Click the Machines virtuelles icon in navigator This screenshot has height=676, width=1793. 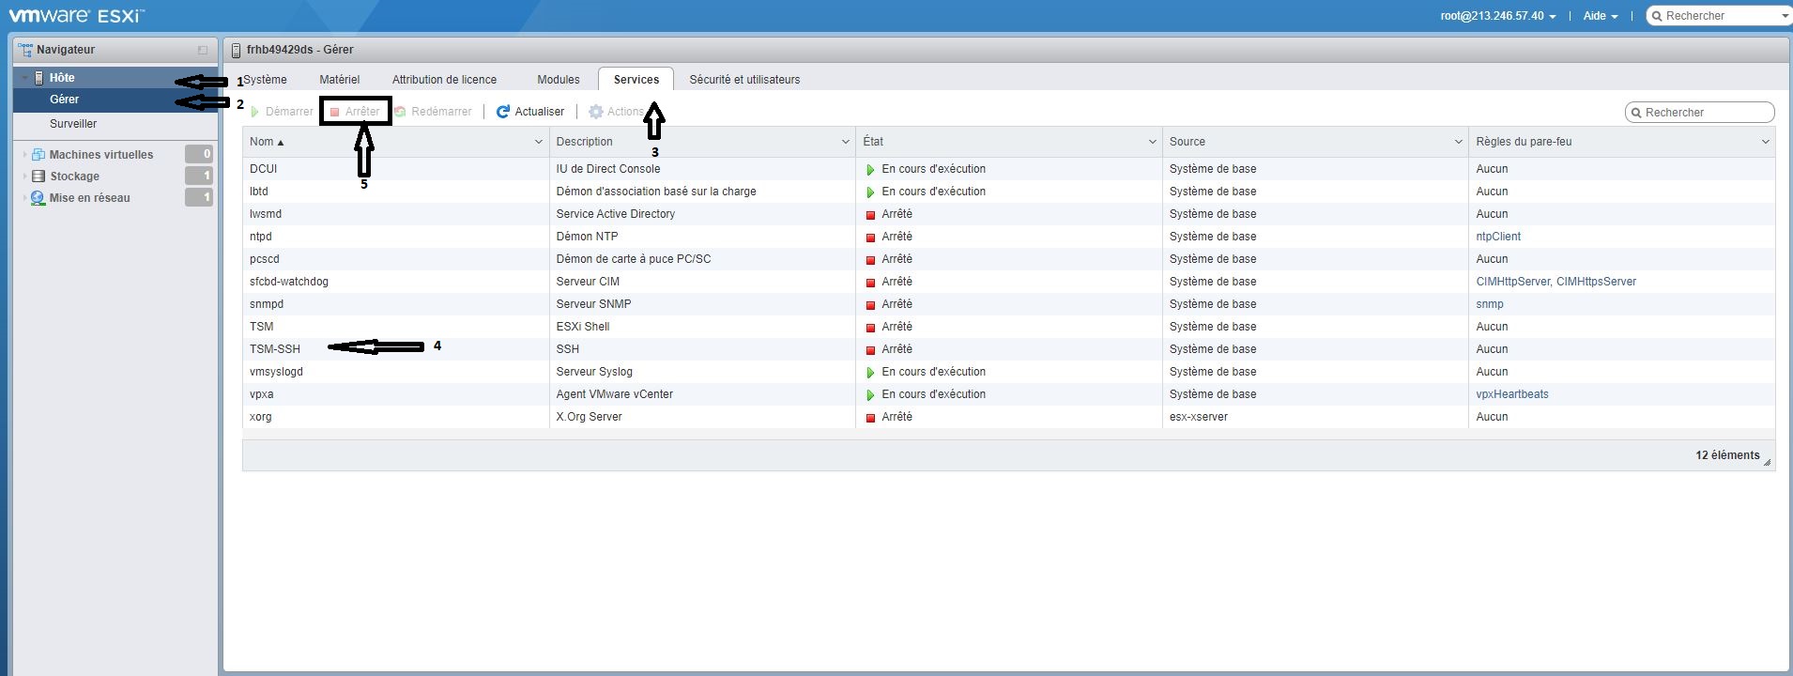point(38,154)
